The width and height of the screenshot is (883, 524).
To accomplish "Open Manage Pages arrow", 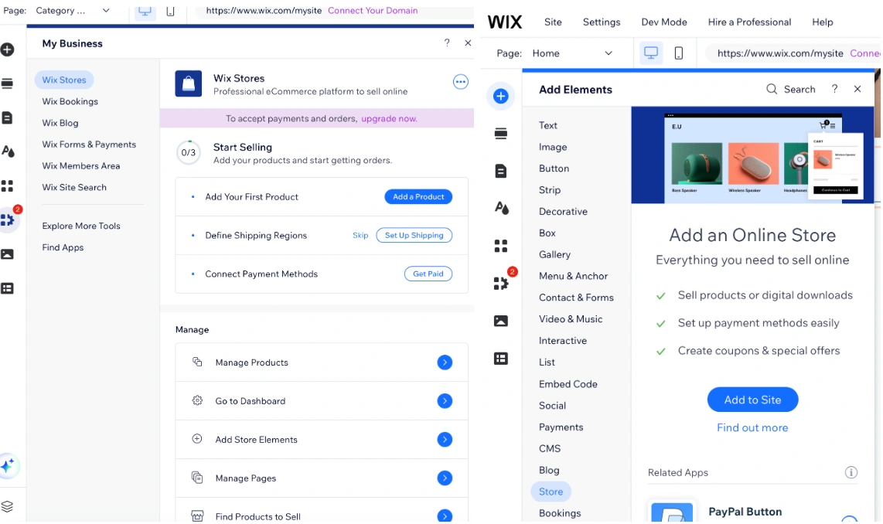I will 445,478.
